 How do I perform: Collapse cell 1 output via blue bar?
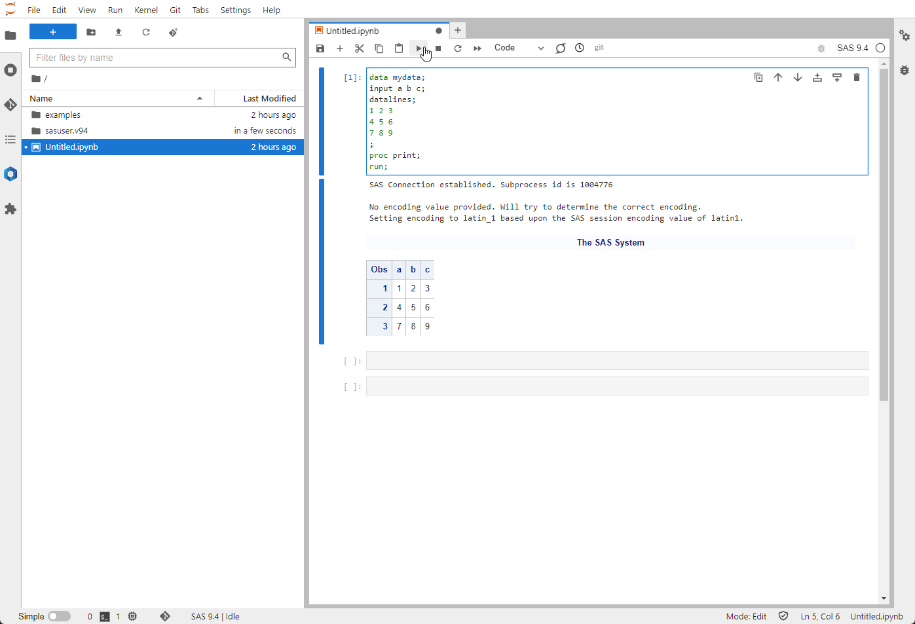coord(322,261)
